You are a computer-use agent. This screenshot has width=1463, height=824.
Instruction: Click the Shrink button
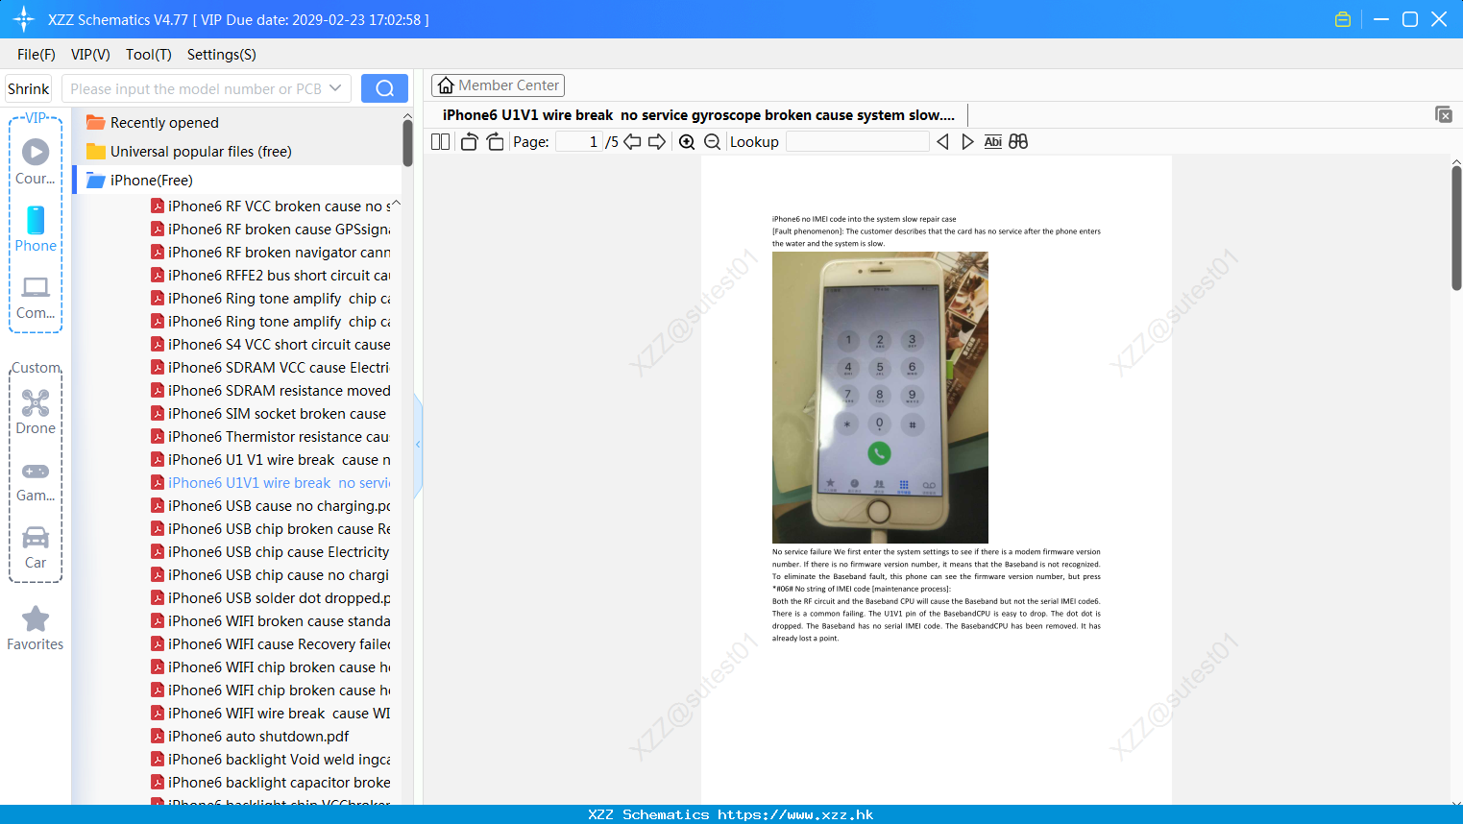click(29, 88)
